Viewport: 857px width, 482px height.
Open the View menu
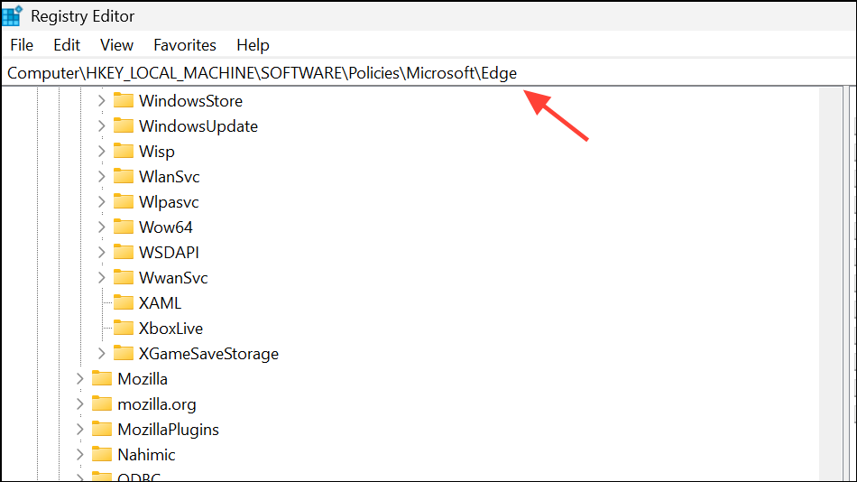tap(116, 44)
